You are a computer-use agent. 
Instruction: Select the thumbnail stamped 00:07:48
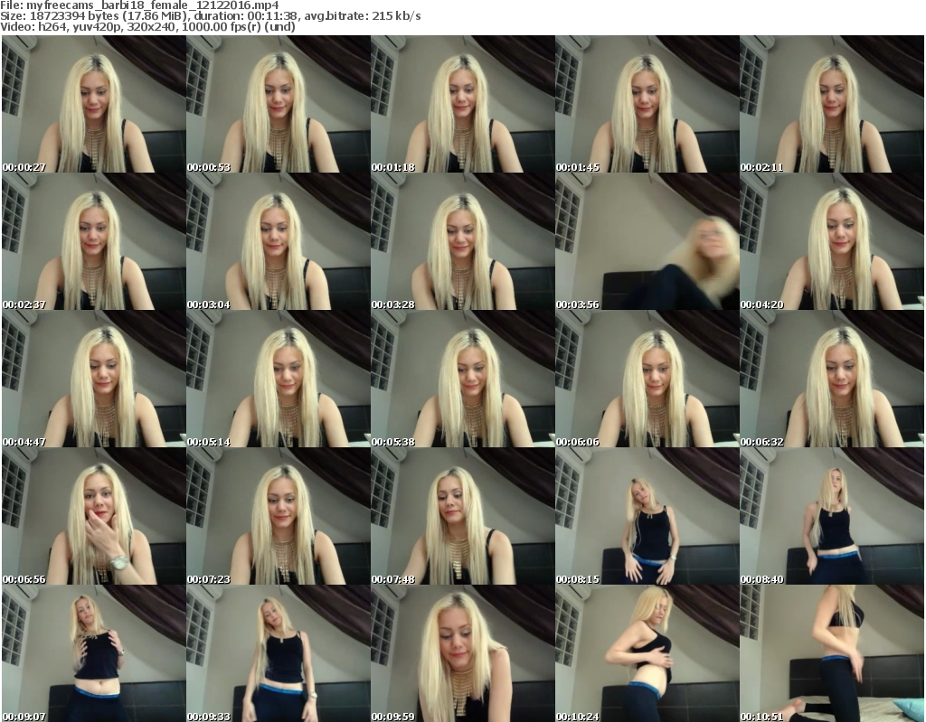click(462, 516)
